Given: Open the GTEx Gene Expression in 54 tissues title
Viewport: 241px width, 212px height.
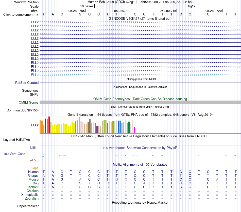Looking at the screenshot, I should point(140,115).
